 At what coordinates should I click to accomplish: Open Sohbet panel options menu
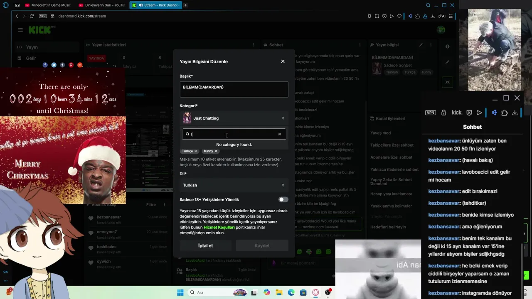(x=360, y=45)
